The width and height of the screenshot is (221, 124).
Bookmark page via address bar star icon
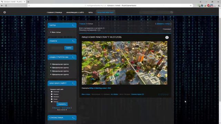coord(191,6)
